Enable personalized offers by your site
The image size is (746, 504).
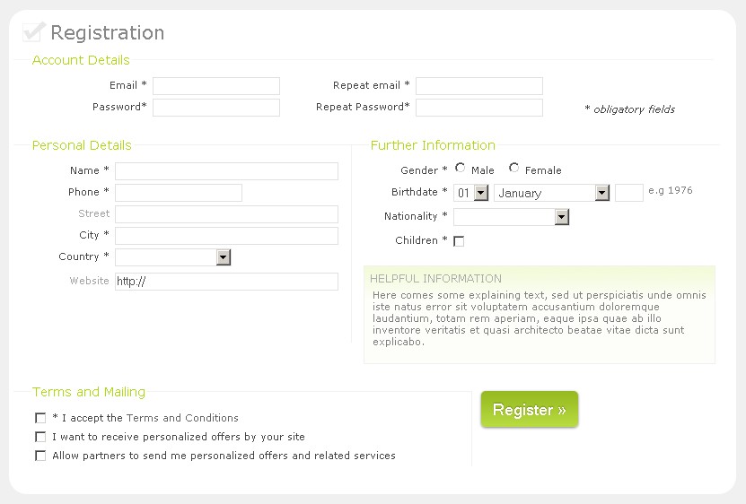click(40, 437)
